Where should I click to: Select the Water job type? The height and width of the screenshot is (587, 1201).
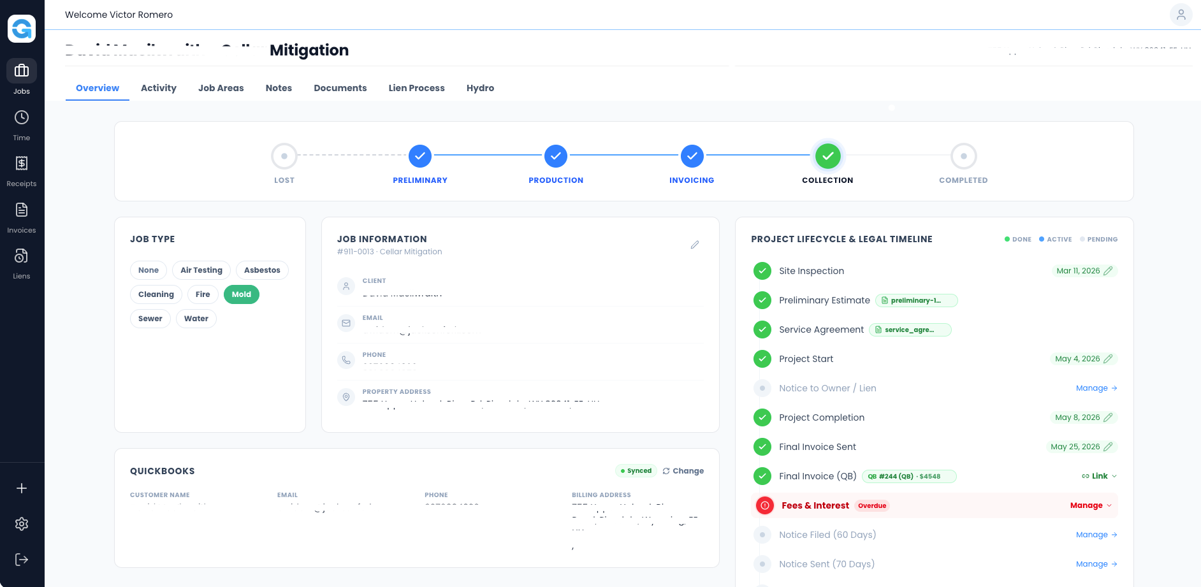point(196,319)
